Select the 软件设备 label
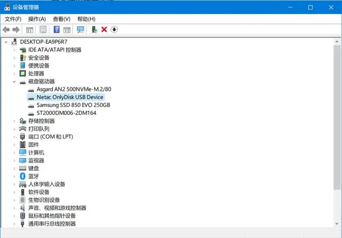The width and height of the screenshot is (342, 238). coord(39,192)
